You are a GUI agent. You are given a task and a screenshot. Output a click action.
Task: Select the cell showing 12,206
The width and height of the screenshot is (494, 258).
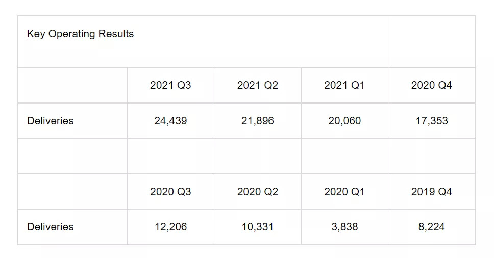point(170,227)
